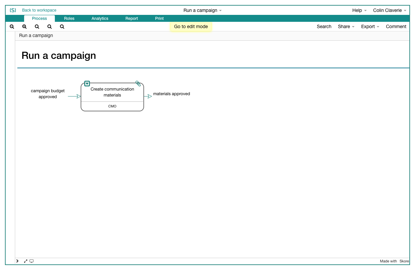Click the fullscreen diagonal arrows icon
The image size is (415, 270).
[x=25, y=261]
